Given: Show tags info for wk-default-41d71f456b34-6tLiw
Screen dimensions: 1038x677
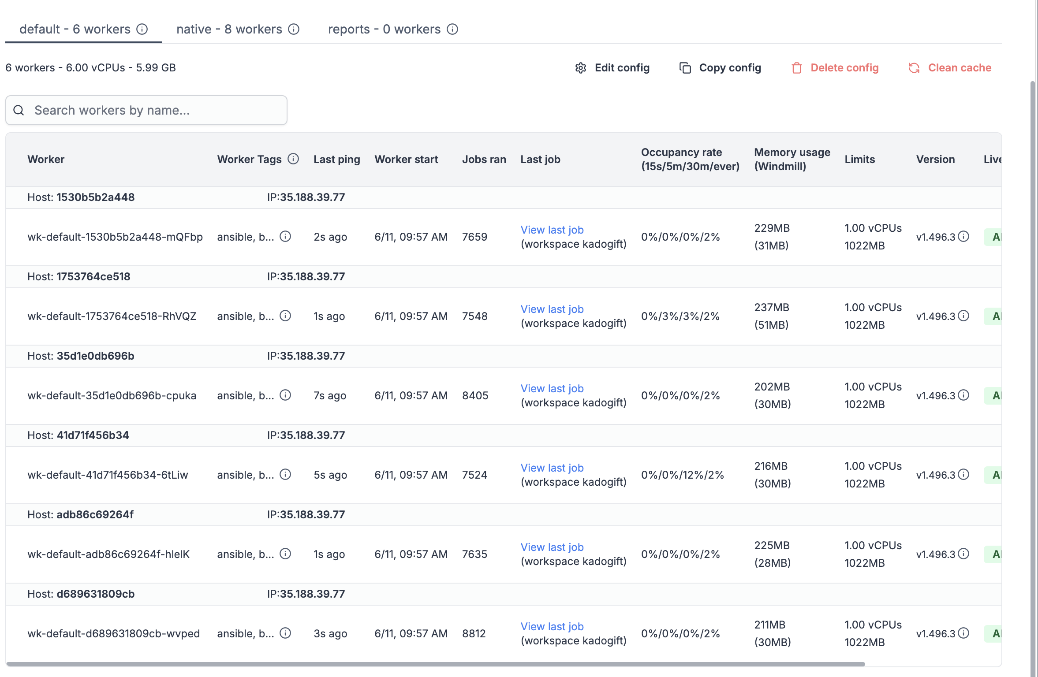Looking at the screenshot, I should [x=285, y=475].
